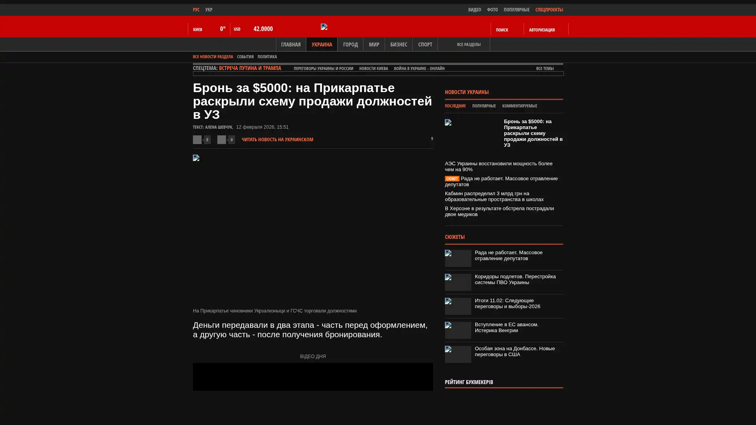Screen dimensions: 756x425
Task: Open thumbnail of Итоги 11.02 story
Action: coord(458,306)
